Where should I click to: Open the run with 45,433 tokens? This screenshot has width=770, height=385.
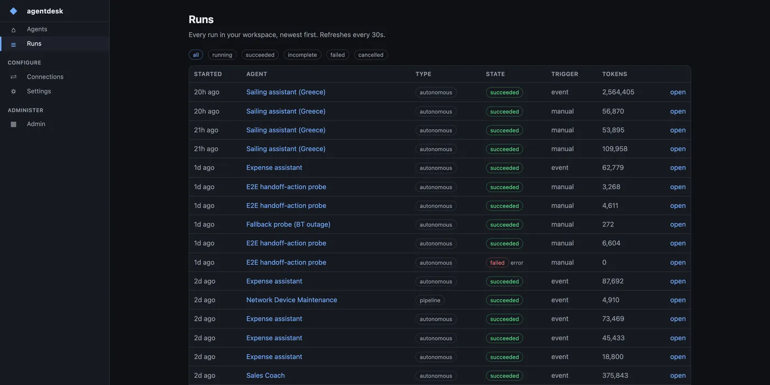point(678,338)
